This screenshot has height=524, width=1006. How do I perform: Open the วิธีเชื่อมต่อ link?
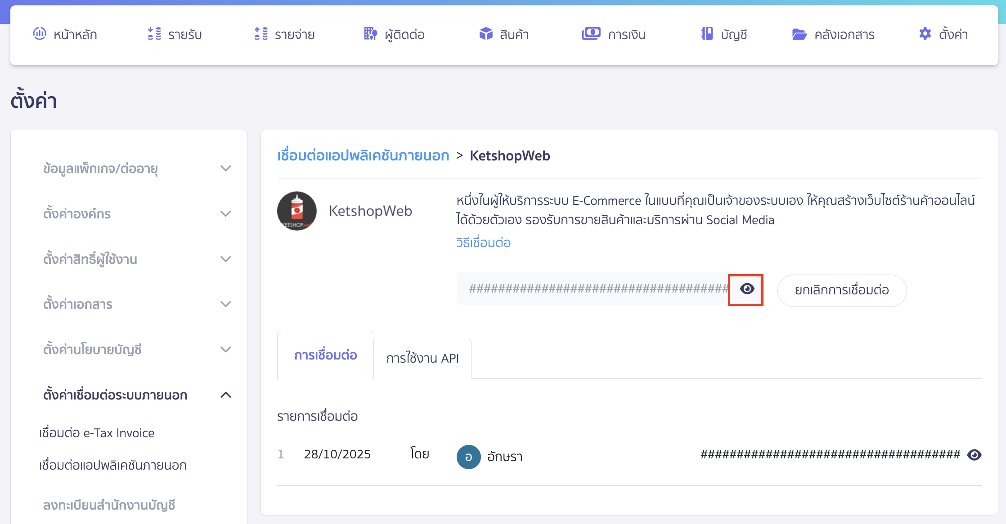[x=483, y=243]
